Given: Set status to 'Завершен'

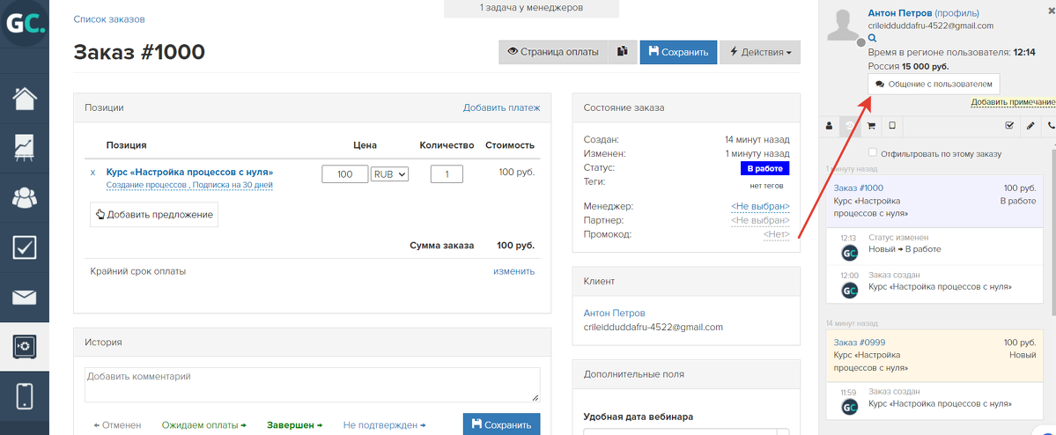Looking at the screenshot, I should (295, 425).
